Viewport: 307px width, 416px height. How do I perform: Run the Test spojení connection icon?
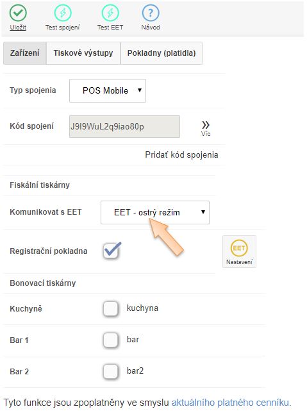tap(63, 13)
